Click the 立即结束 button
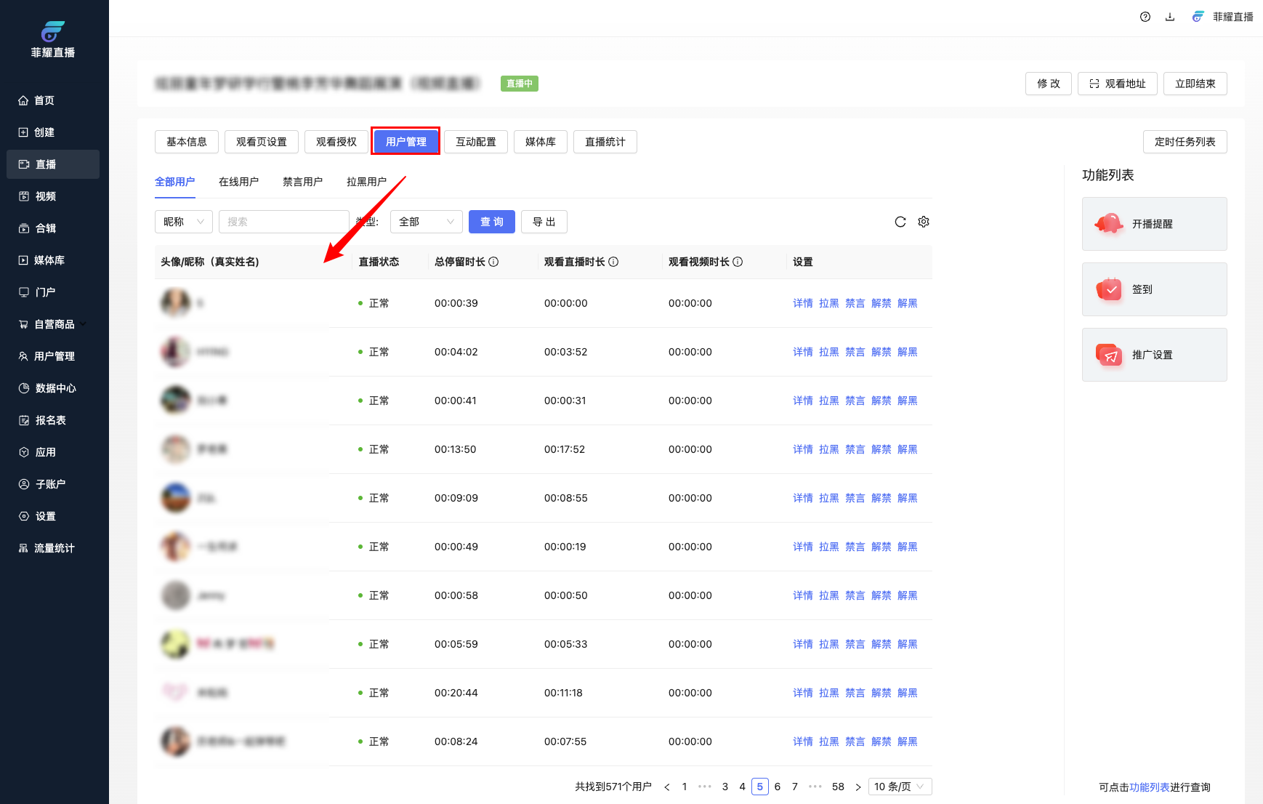 (1195, 84)
